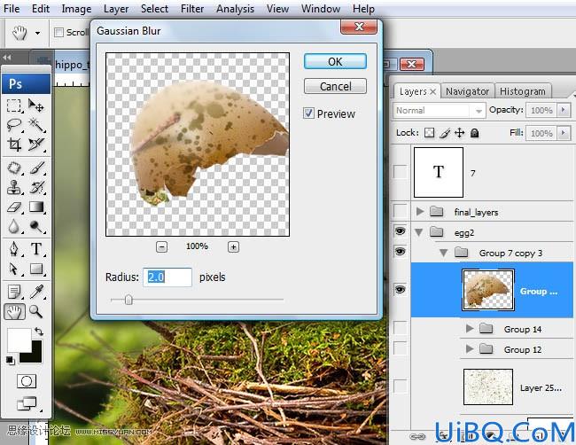
Task: Select the Move tool
Action: [x=36, y=105]
